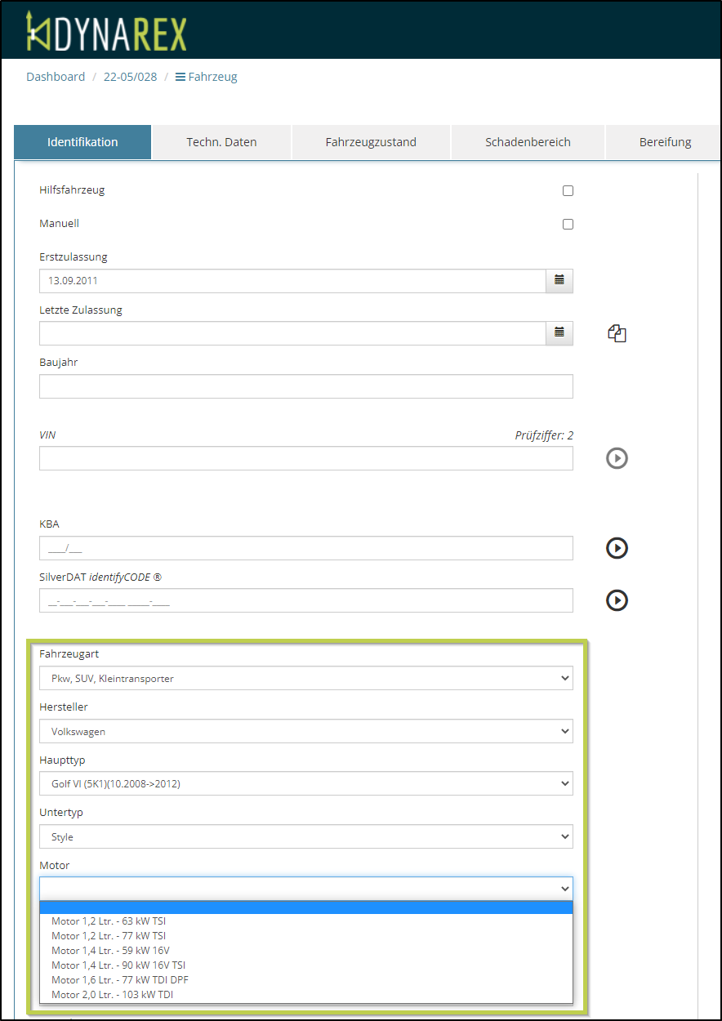Expand the Hersteller dropdown
722x1021 pixels.
click(305, 732)
